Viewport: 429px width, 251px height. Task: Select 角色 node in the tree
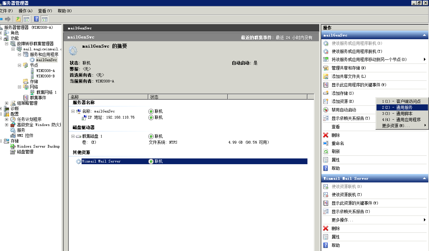pyautogui.click(x=15, y=33)
